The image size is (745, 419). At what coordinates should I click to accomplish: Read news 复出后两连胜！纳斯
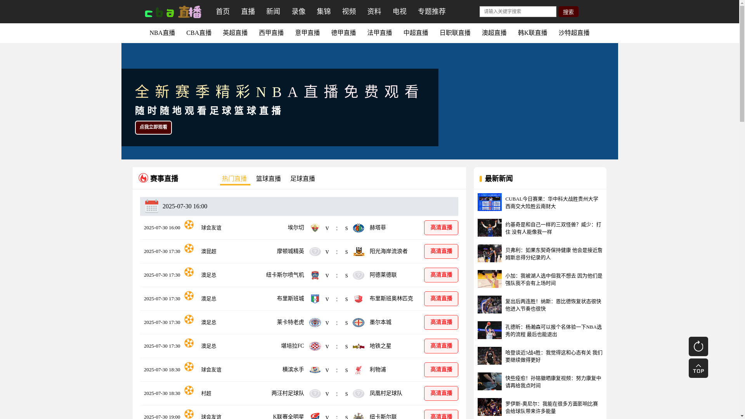click(x=554, y=305)
